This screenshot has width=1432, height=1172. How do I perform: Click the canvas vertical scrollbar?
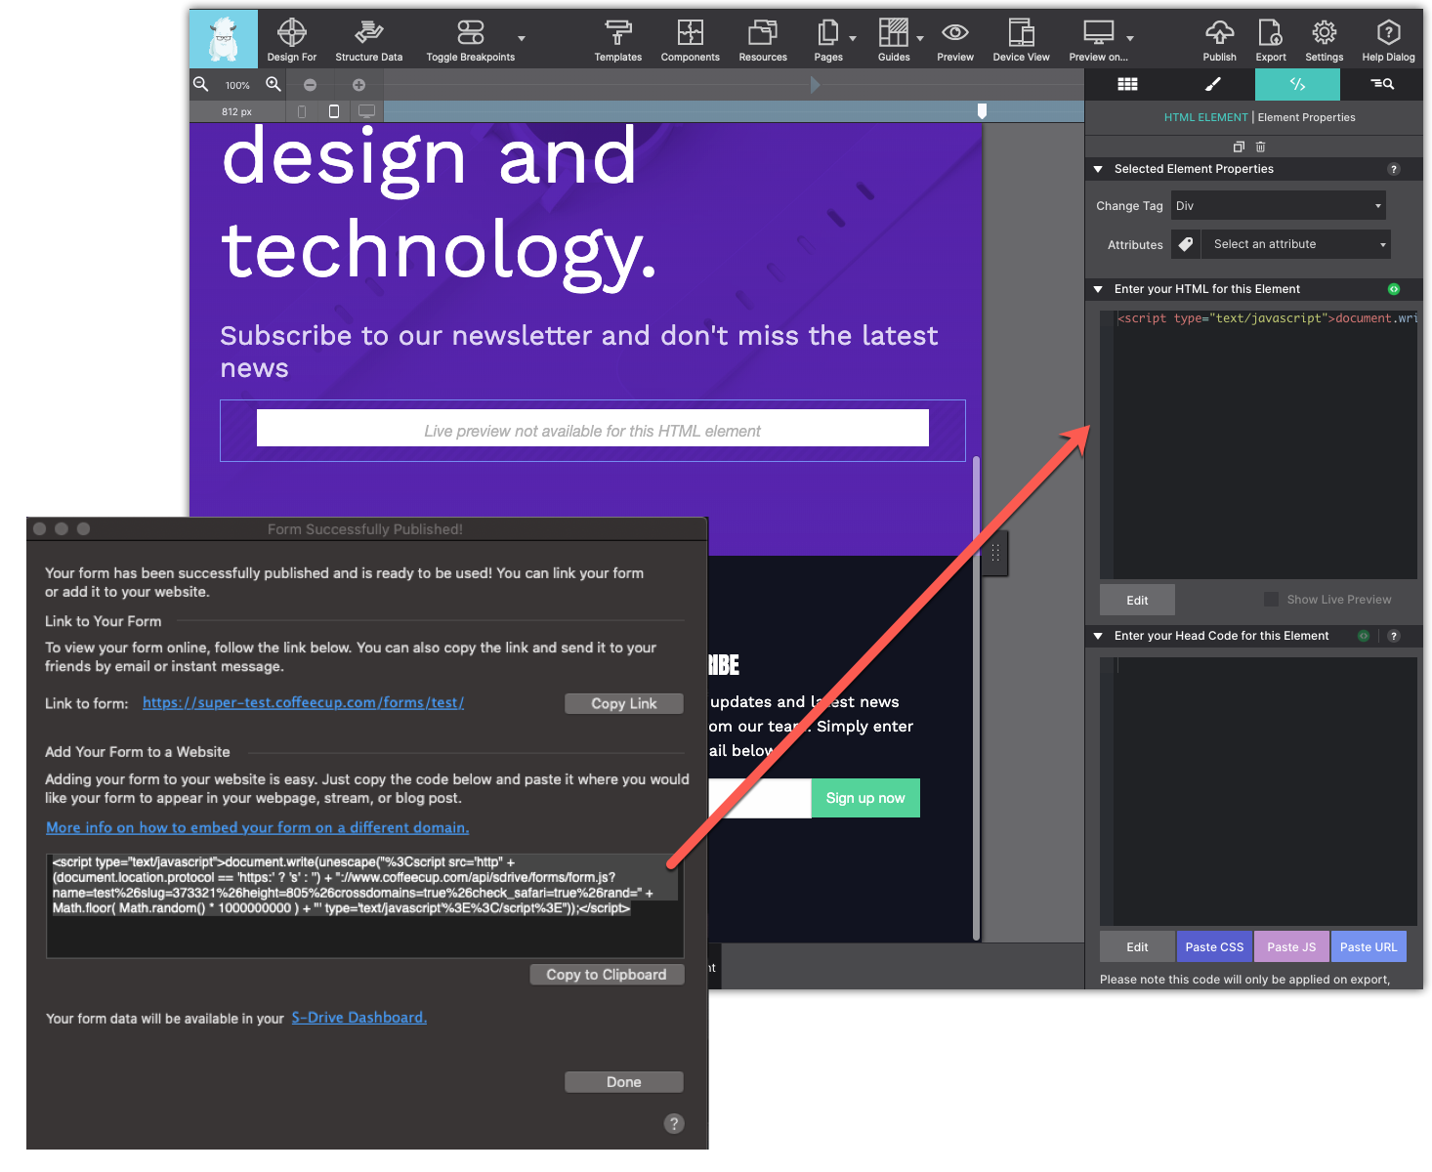click(x=977, y=698)
